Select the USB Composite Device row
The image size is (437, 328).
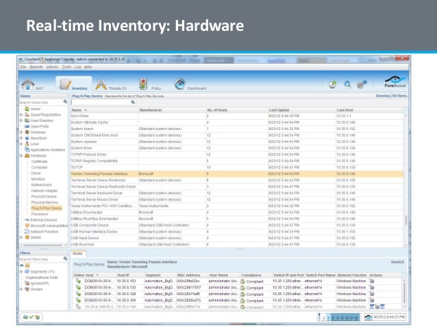pyautogui.click(x=237, y=225)
